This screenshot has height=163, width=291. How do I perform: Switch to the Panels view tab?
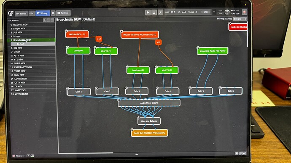click(22, 13)
